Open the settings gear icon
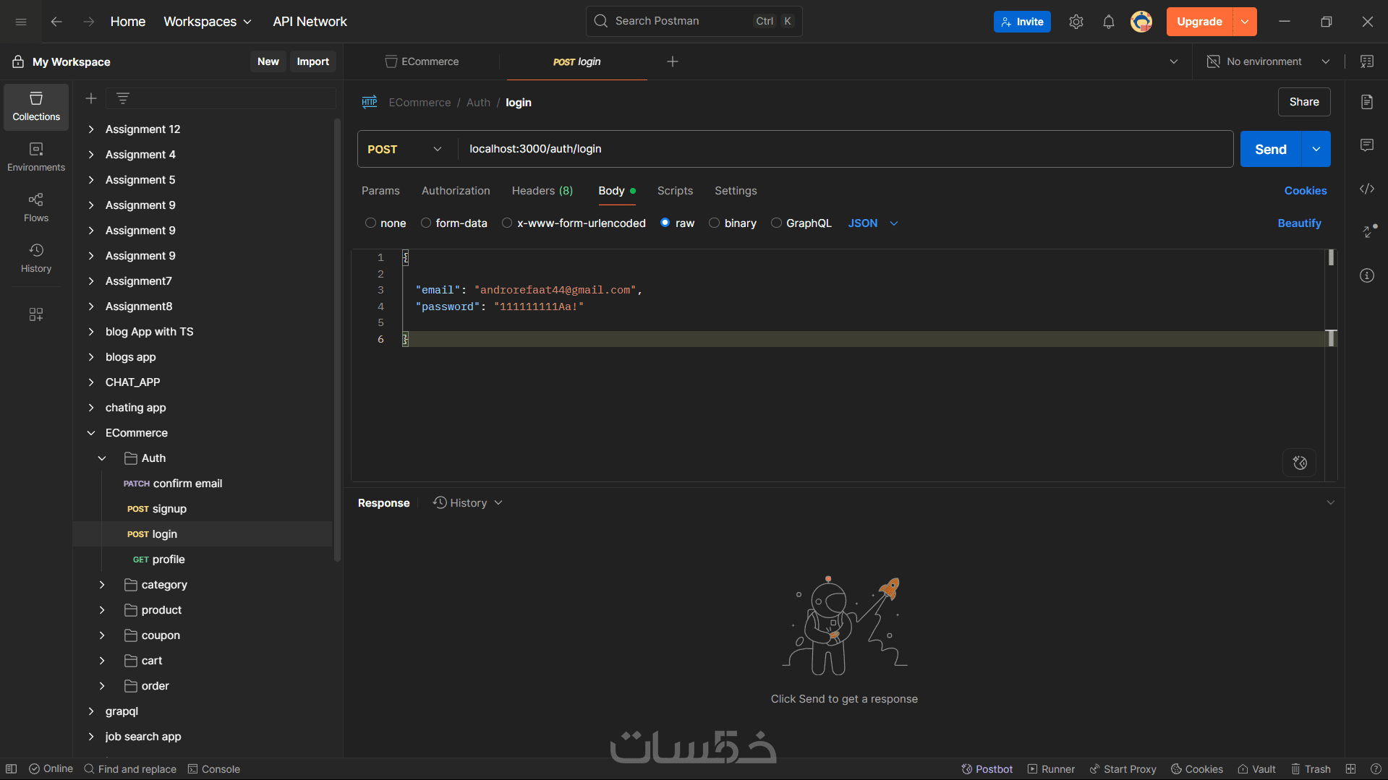The image size is (1388, 780). point(1076,22)
